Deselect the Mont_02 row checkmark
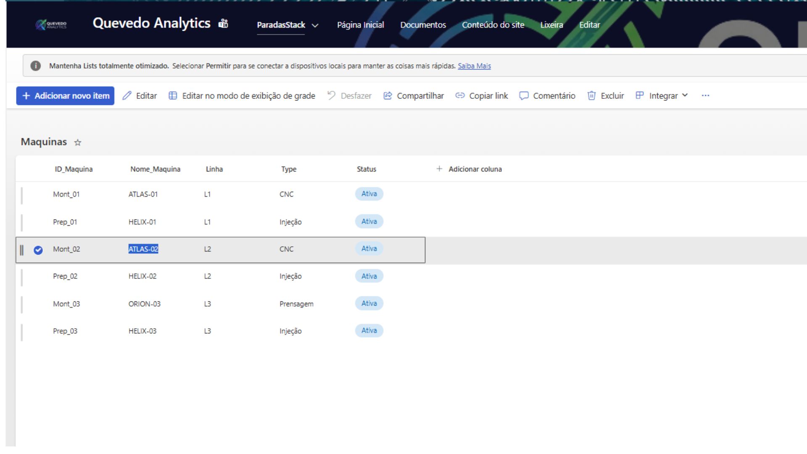The height and width of the screenshot is (454, 807). click(38, 249)
